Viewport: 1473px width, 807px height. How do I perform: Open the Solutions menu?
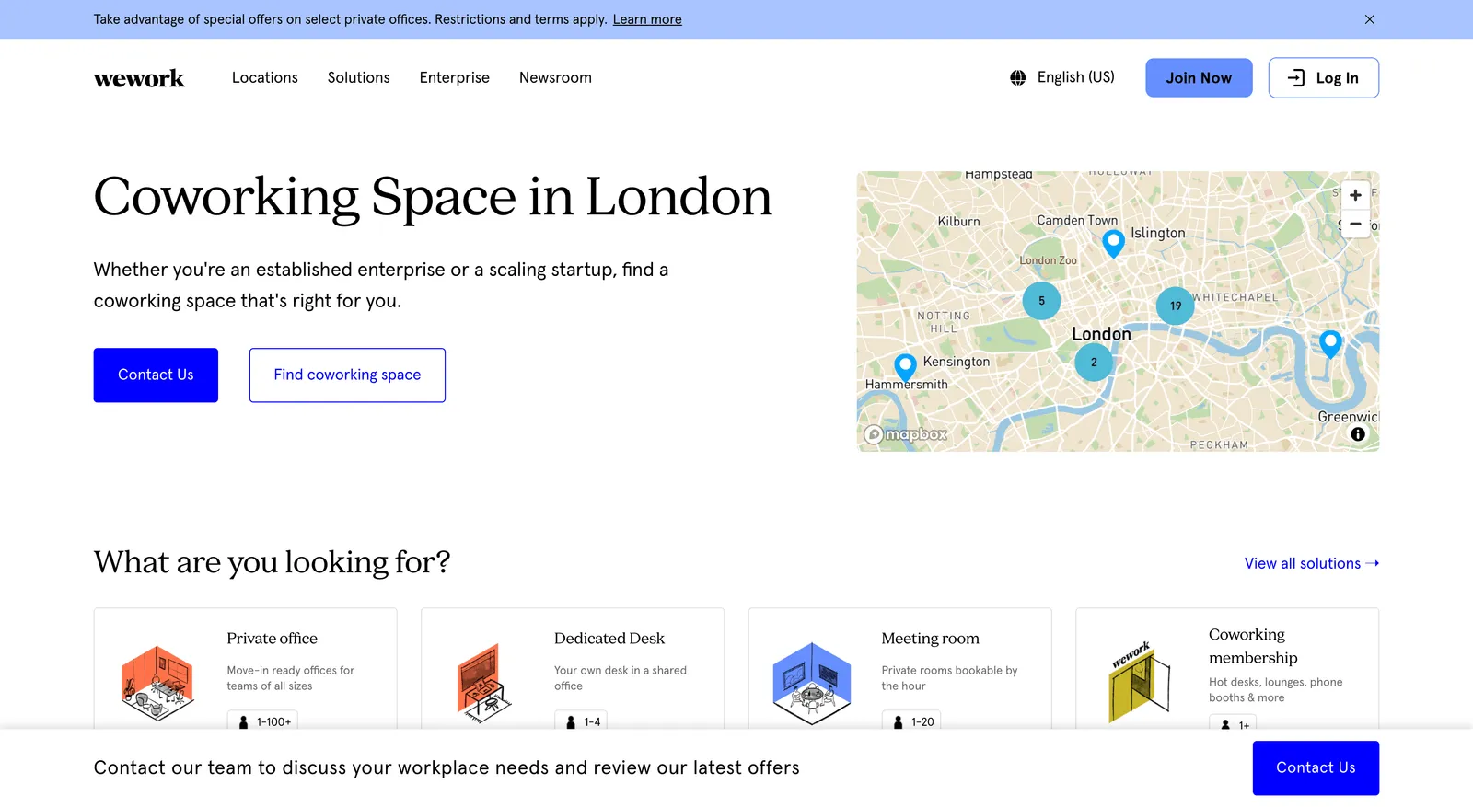[359, 78]
